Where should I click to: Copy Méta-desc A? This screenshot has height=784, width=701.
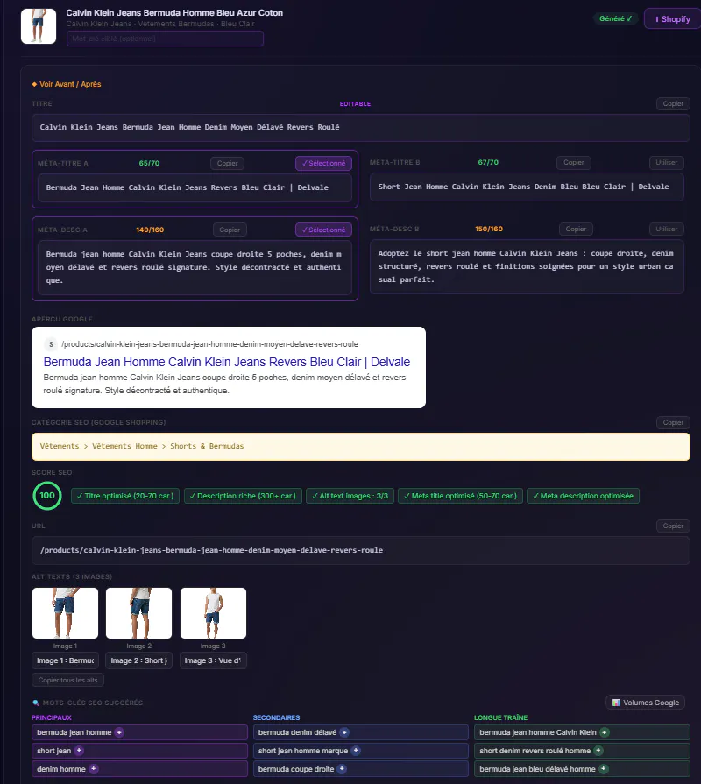(x=230, y=230)
